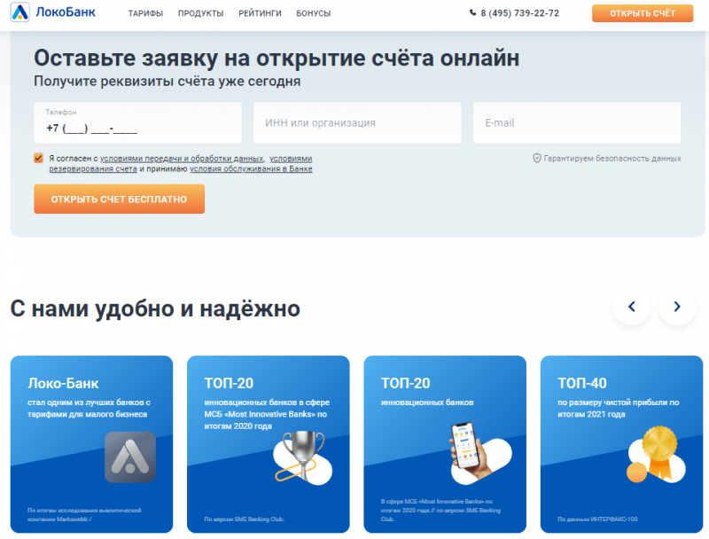
Task: Go to next slide with right chevron
Action: click(677, 307)
